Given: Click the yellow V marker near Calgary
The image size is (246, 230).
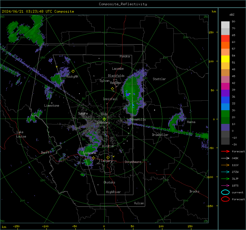Looking at the screenshot, I should 113,156.
